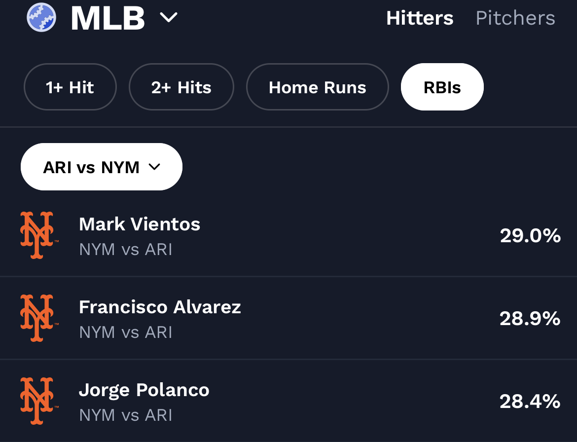Click the 29.0% probability for Mark Vientos
This screenshot has height=442, width=577.
(x=530, y=235)
